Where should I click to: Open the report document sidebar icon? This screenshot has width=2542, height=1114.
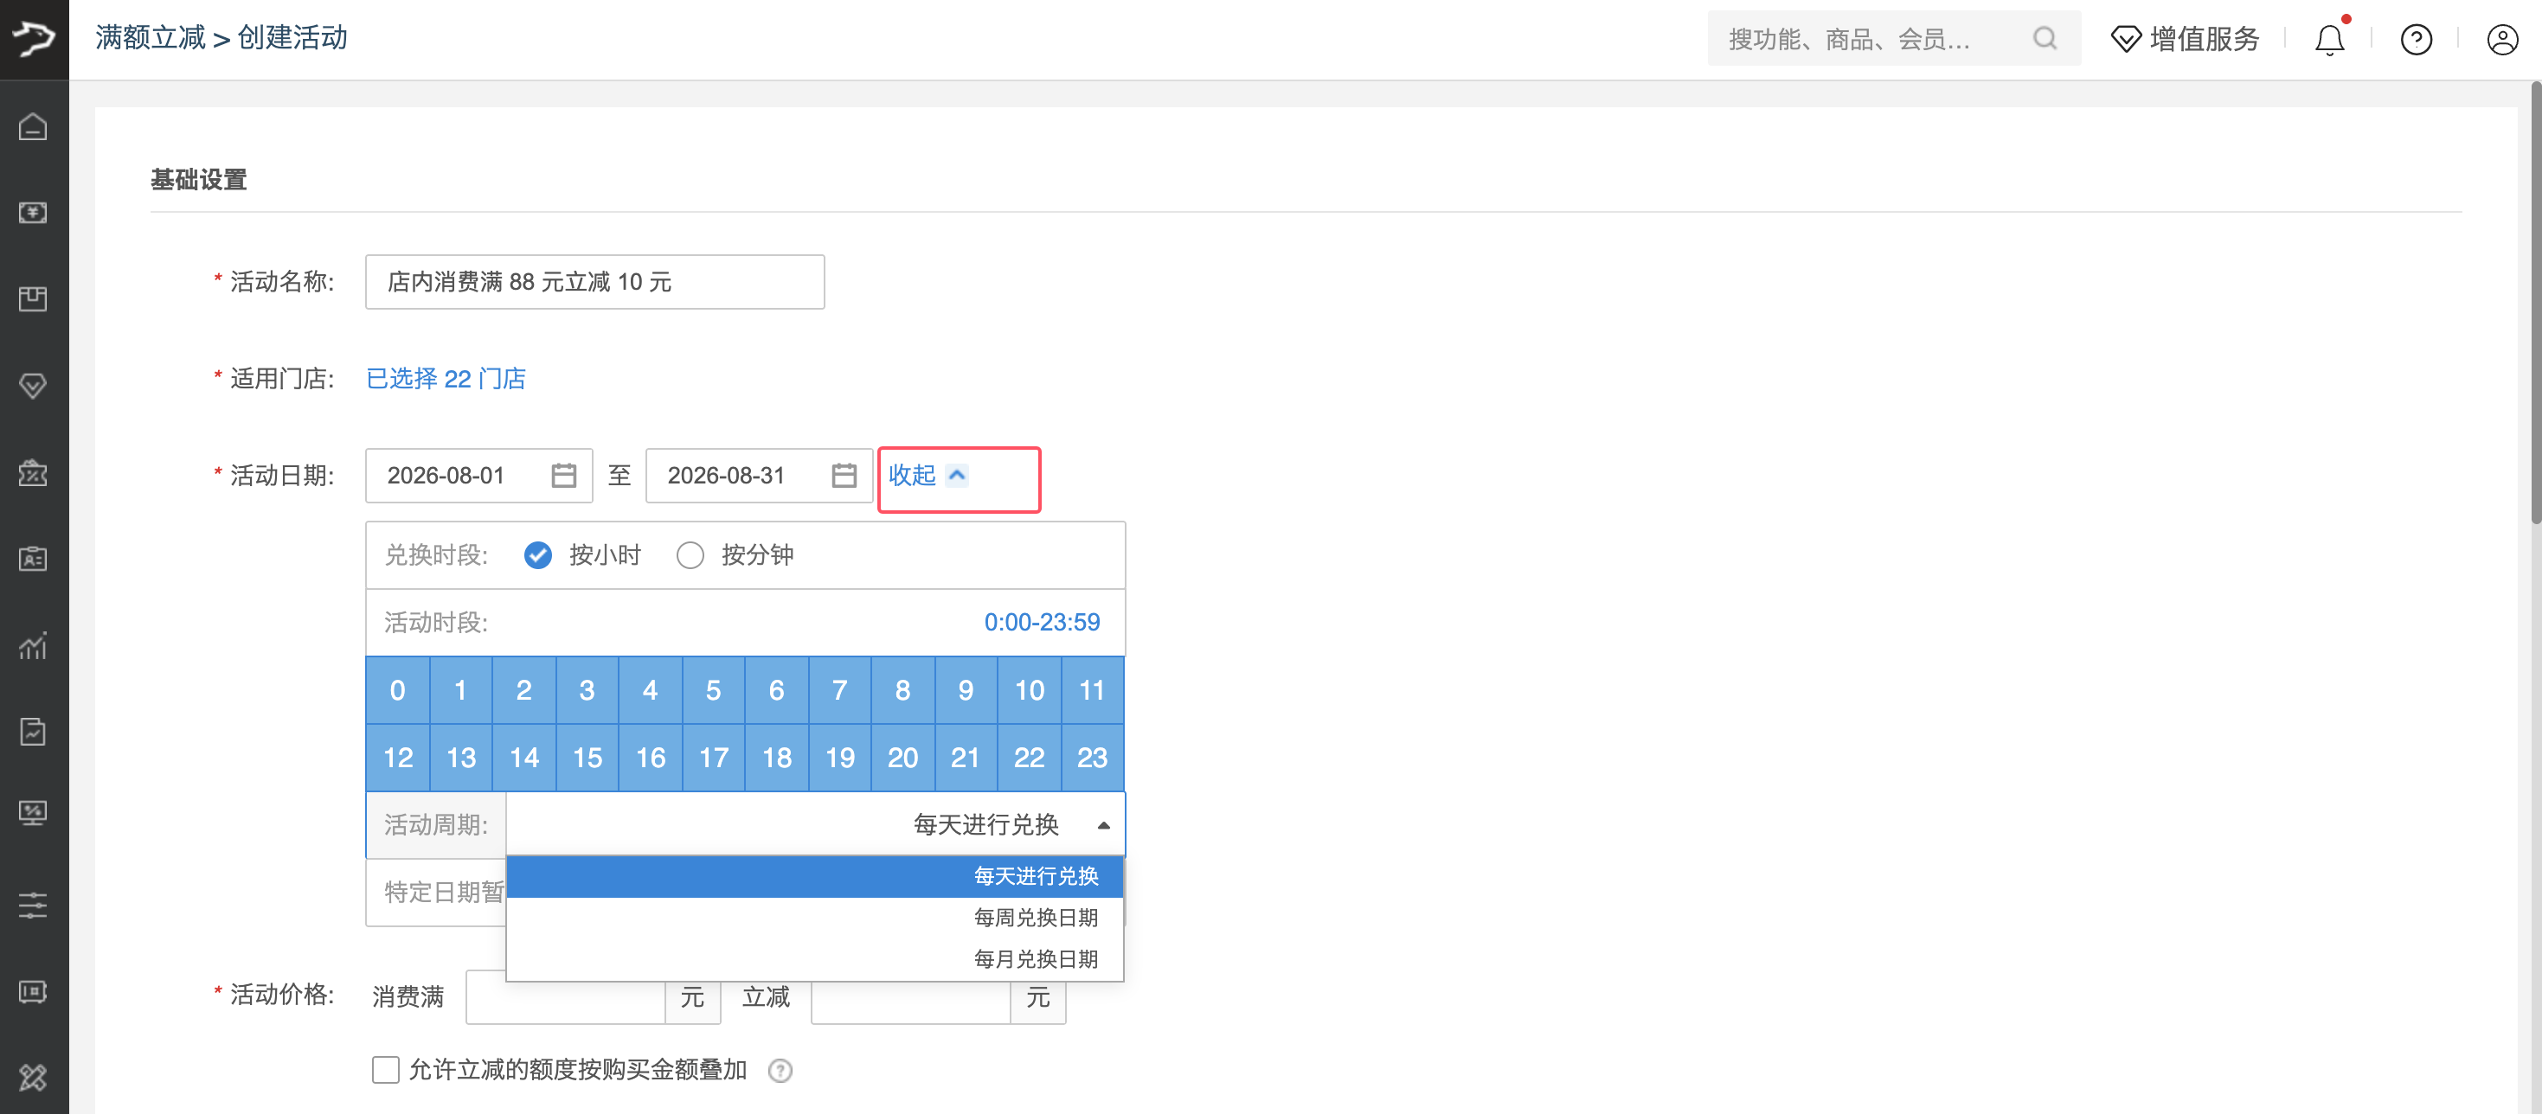tap(34, 731)
